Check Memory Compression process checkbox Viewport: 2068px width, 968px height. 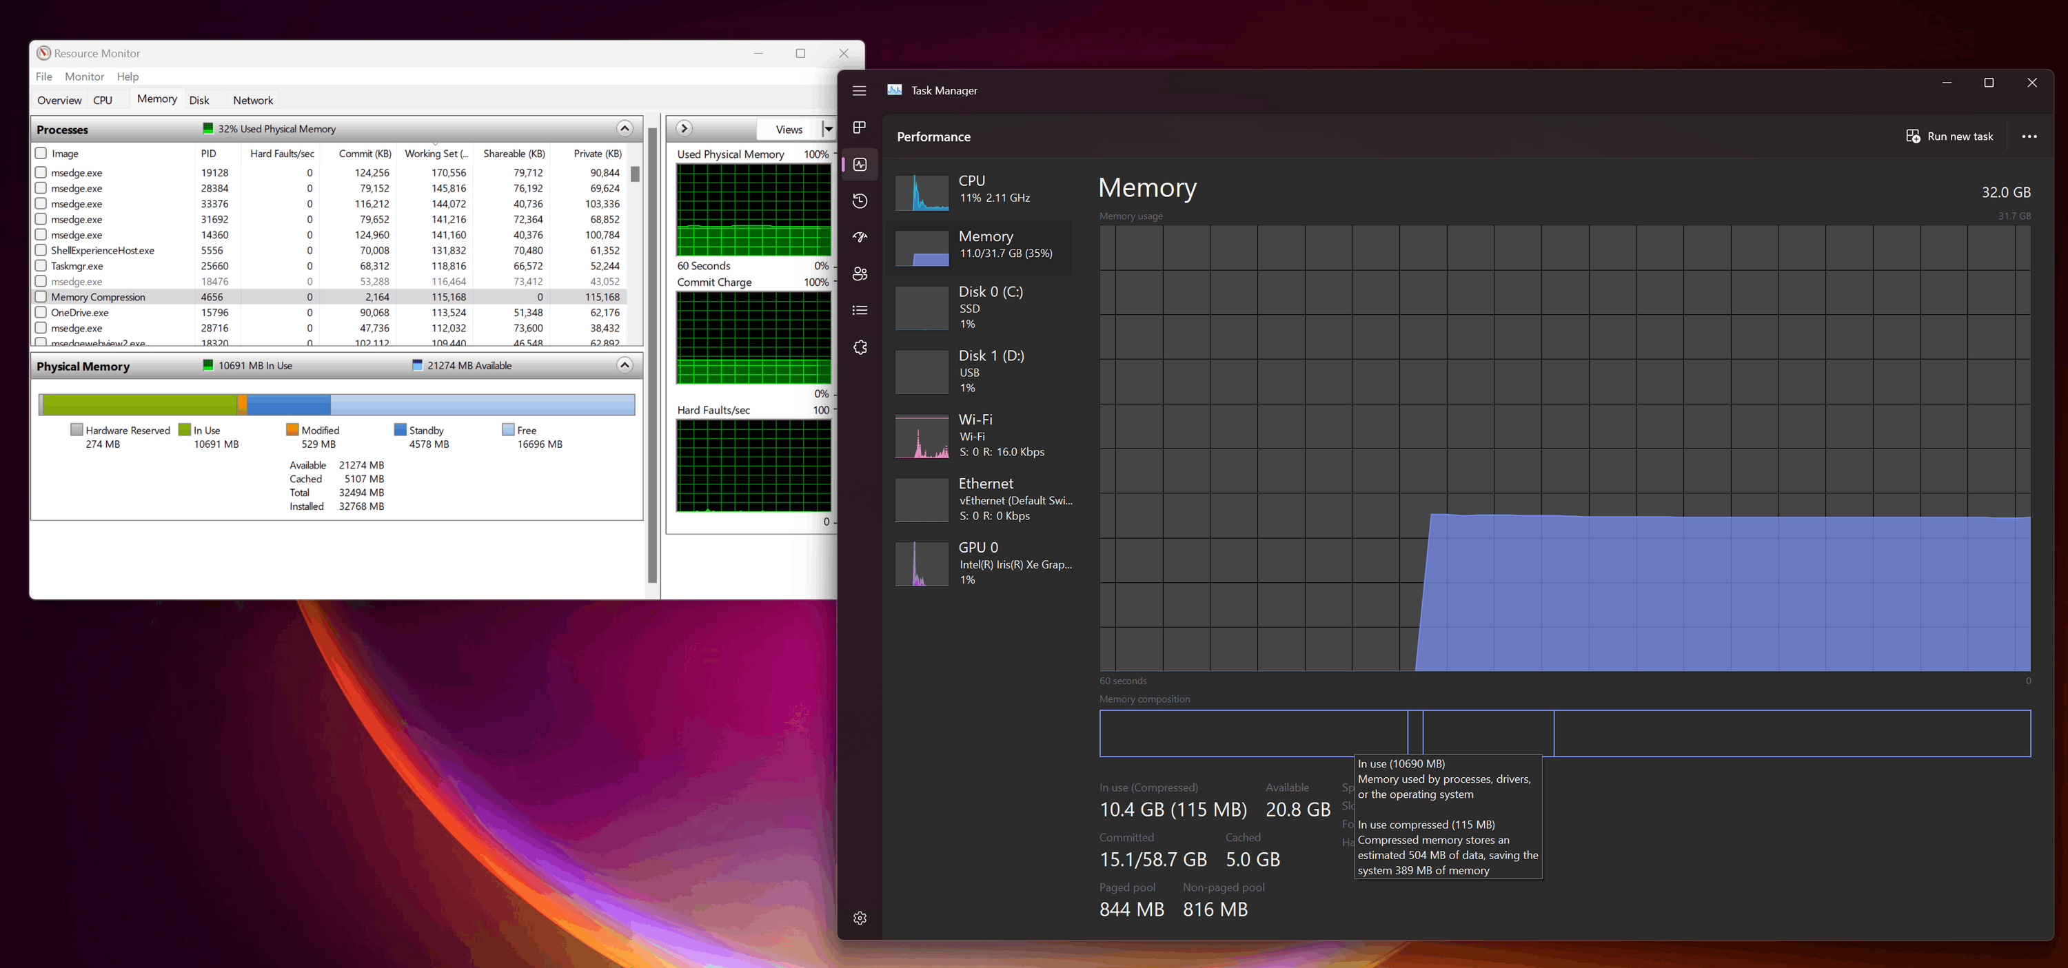[41, 296]
